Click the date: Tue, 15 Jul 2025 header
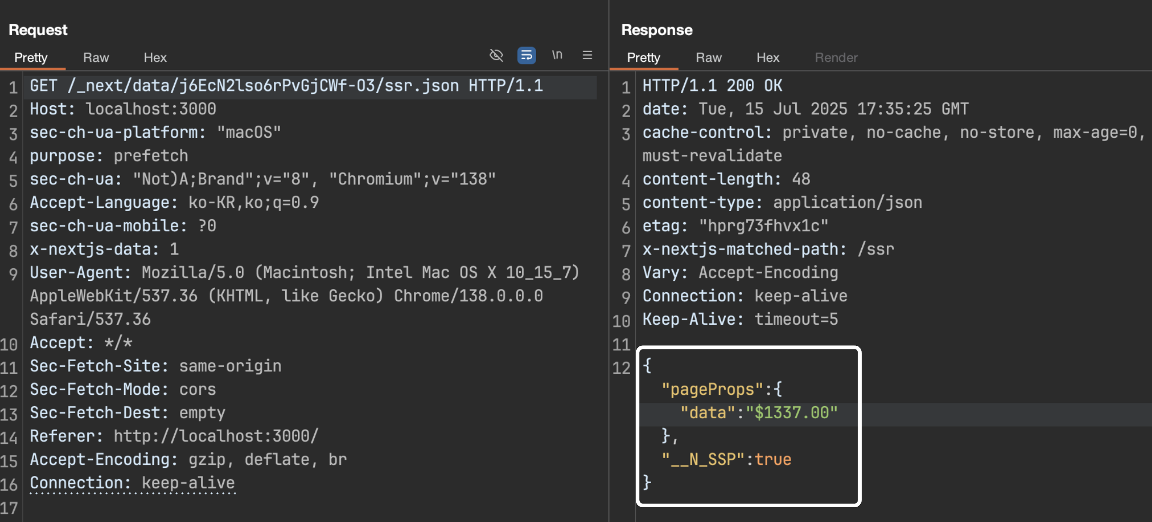1152x522 pixels. 805,109
